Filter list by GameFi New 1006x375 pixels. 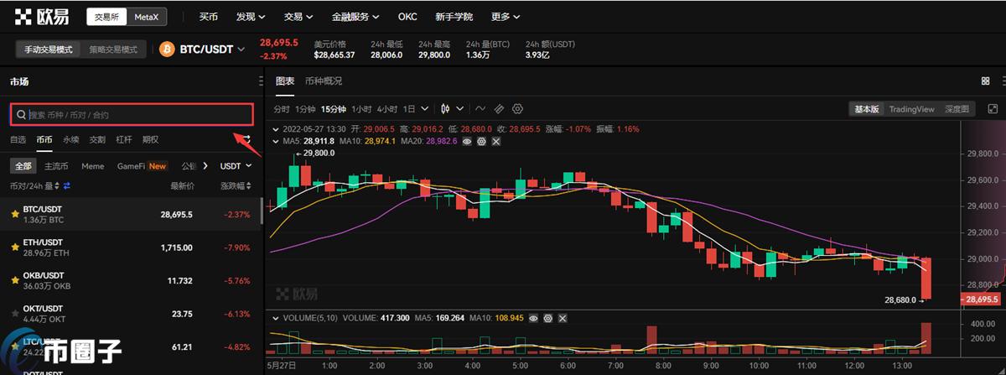click(142, 166)
